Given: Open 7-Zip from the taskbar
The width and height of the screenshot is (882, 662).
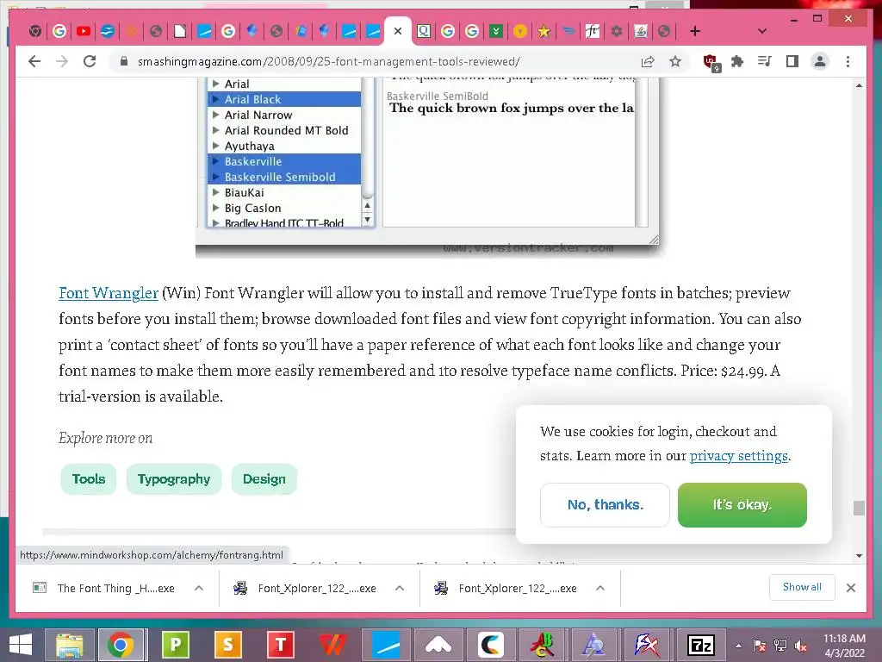Looking at the screenshot, I should (x=701, y=645).
